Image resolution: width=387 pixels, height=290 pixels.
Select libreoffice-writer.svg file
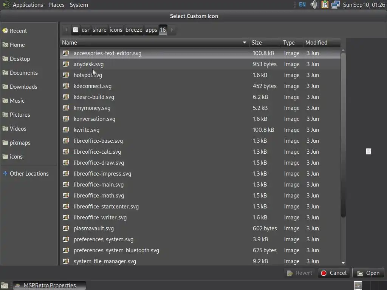click(x=200, y=217)
